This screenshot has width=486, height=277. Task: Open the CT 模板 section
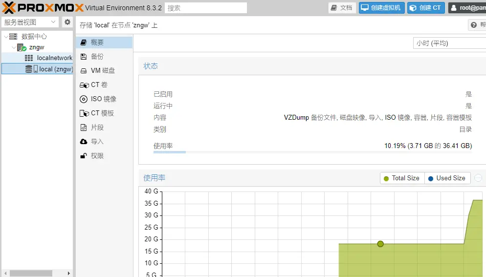click(102, 113)
